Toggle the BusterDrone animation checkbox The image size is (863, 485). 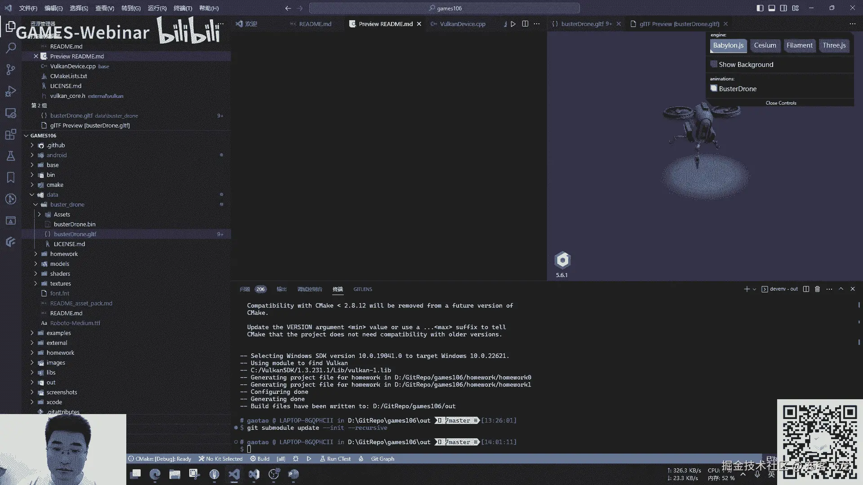coord(714,88)
